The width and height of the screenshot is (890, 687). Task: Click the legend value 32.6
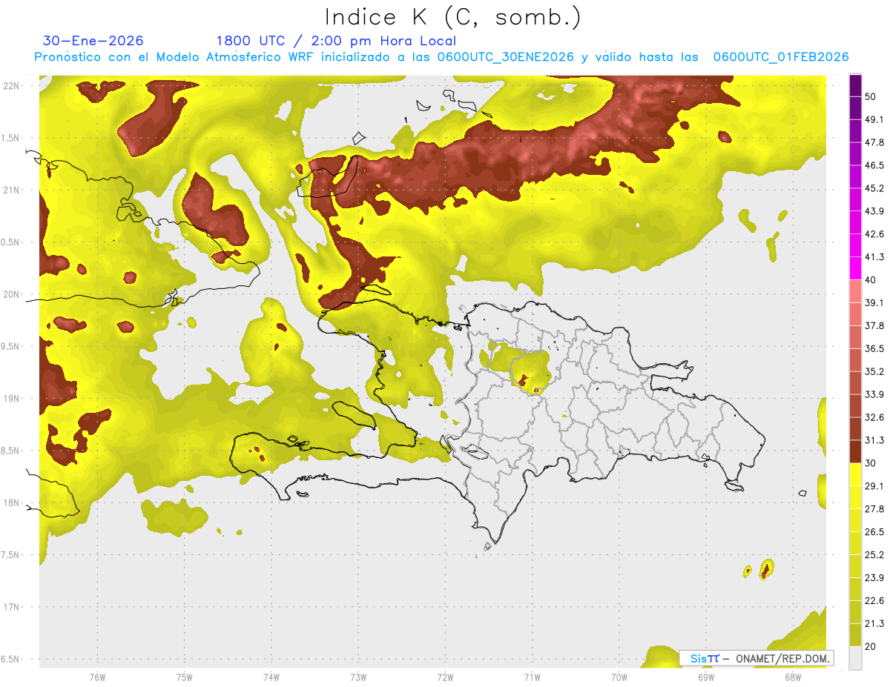[874, 417]
